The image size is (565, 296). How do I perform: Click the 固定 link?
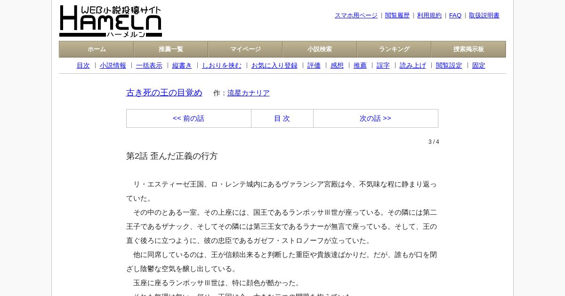click(479, 66)
